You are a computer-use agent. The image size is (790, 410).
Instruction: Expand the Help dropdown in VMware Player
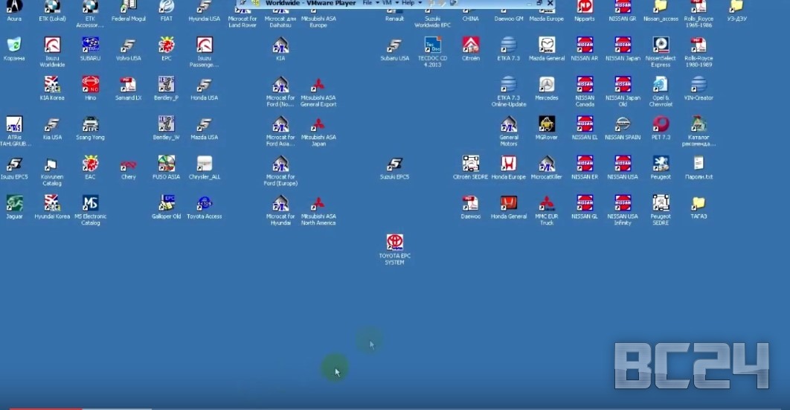(408, 3)
